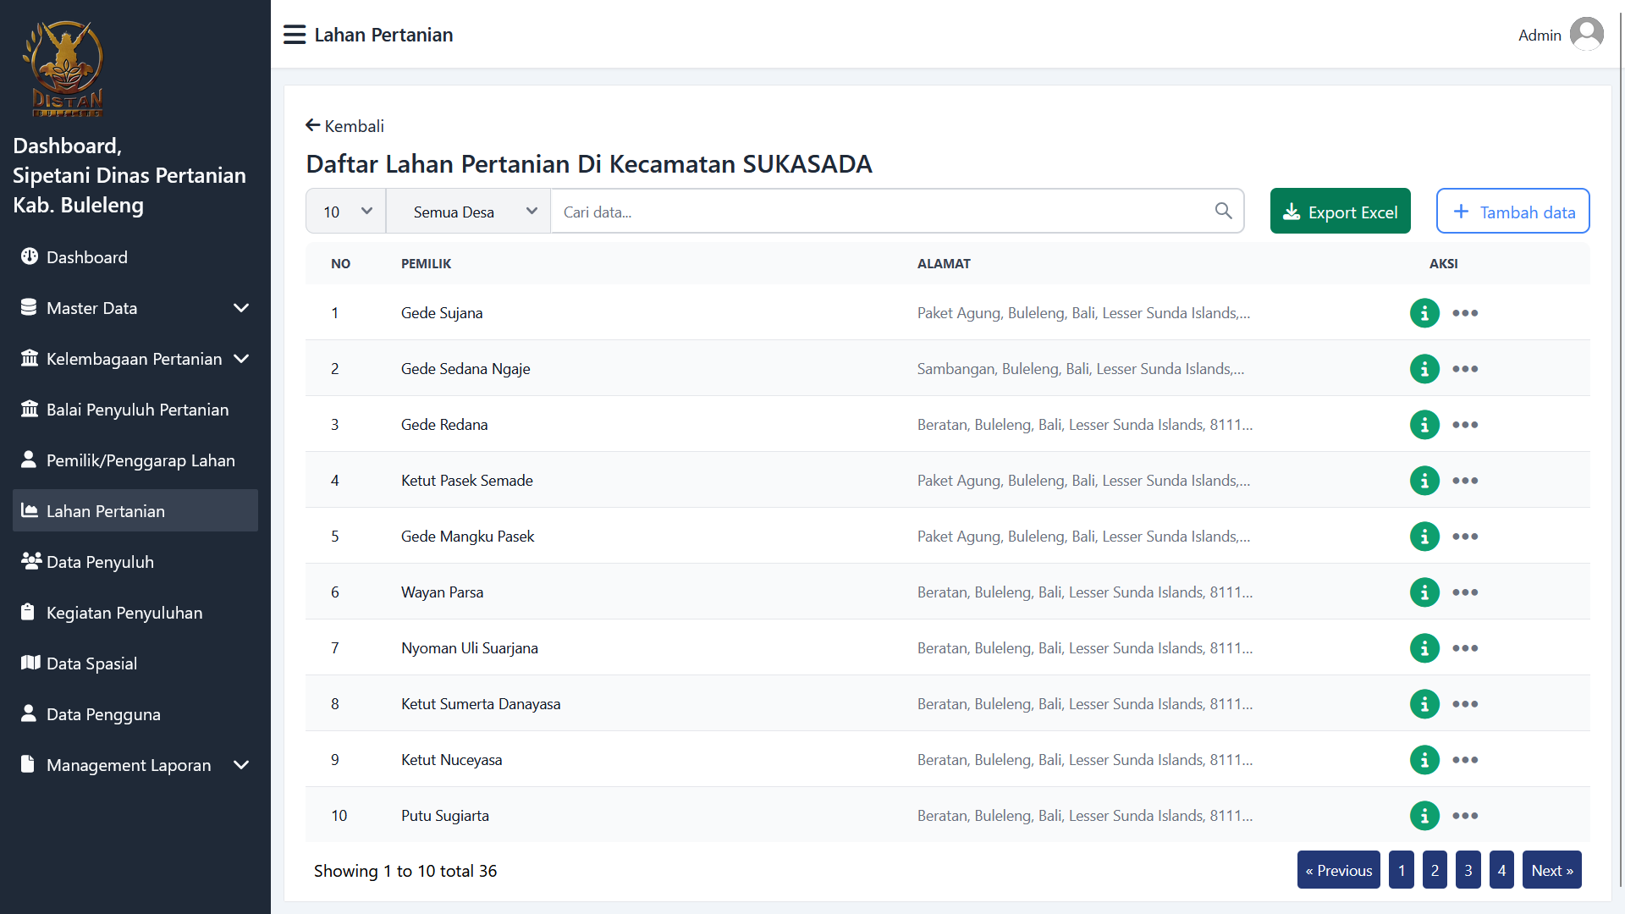Open the Dashboard sidebar icon
Image resolution: width=1625 pixels, height=914 pixels.
[x=30, y=256]
